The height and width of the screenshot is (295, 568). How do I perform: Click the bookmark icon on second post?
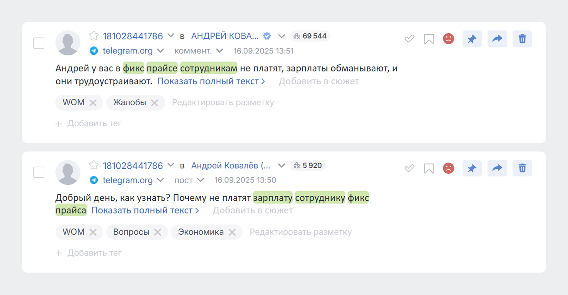[429, 169]
